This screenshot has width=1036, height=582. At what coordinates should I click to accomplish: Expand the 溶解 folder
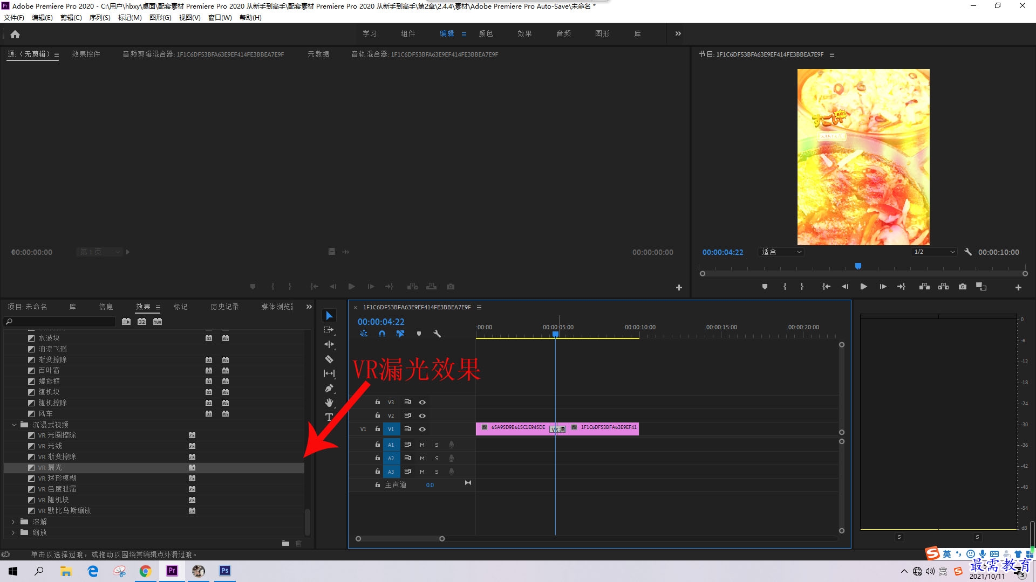click(13, 522)
